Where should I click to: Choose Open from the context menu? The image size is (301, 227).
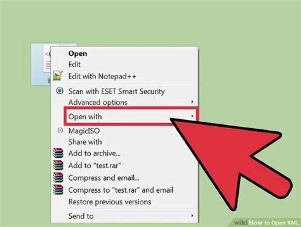[x=78, y=53]
